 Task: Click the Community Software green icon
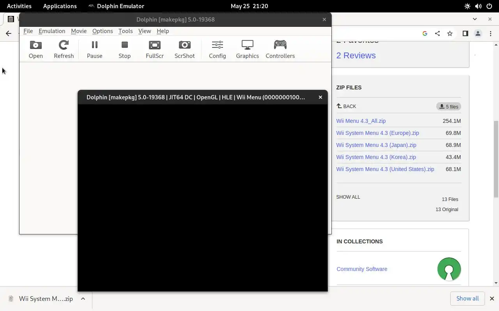click(x=449, y=269)
